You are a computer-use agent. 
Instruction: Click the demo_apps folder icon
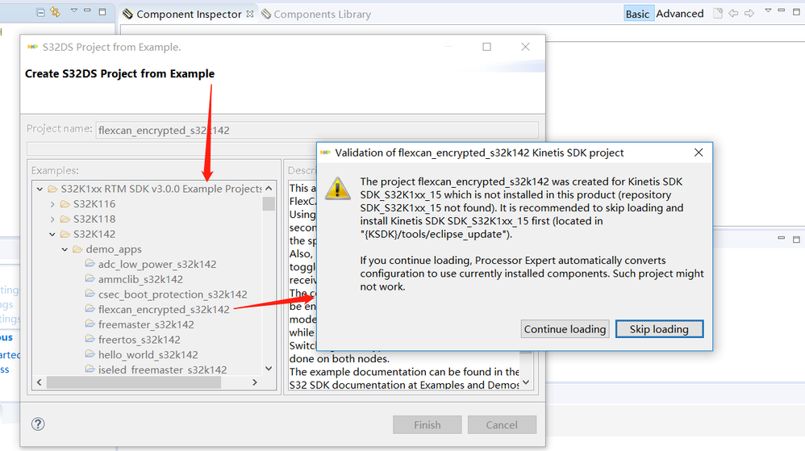coord(77,249)
